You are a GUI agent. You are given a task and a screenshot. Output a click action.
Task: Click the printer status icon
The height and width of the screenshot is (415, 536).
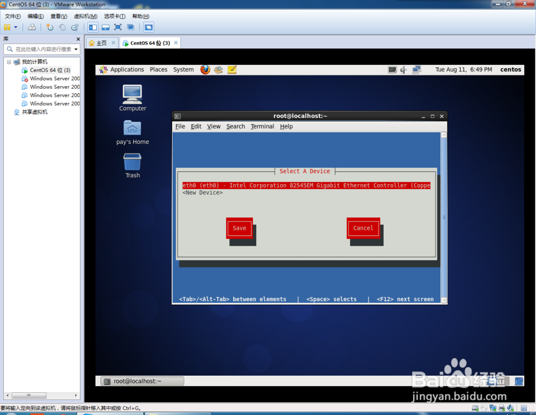tap(502, 408)
